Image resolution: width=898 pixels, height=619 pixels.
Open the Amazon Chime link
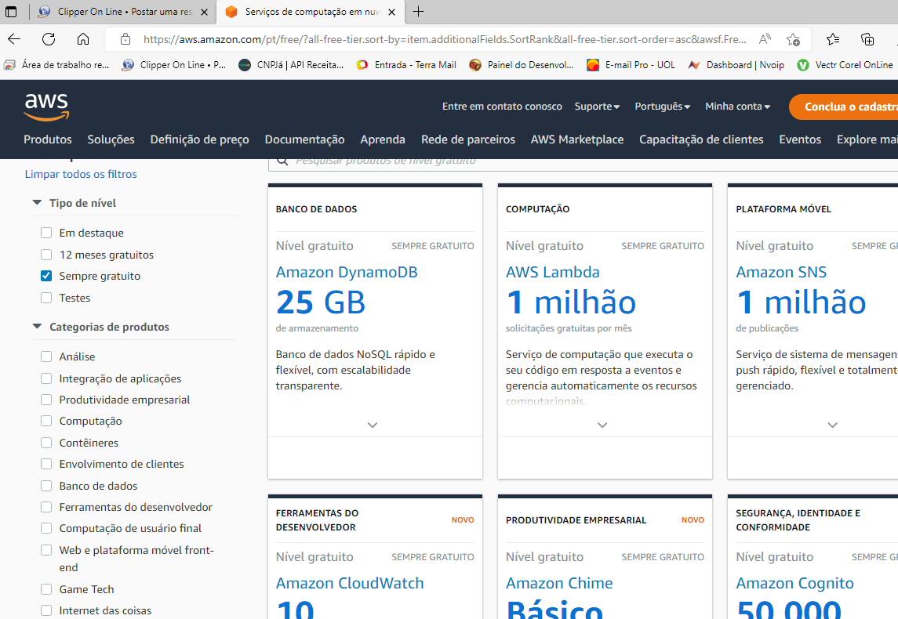(559, 583)
